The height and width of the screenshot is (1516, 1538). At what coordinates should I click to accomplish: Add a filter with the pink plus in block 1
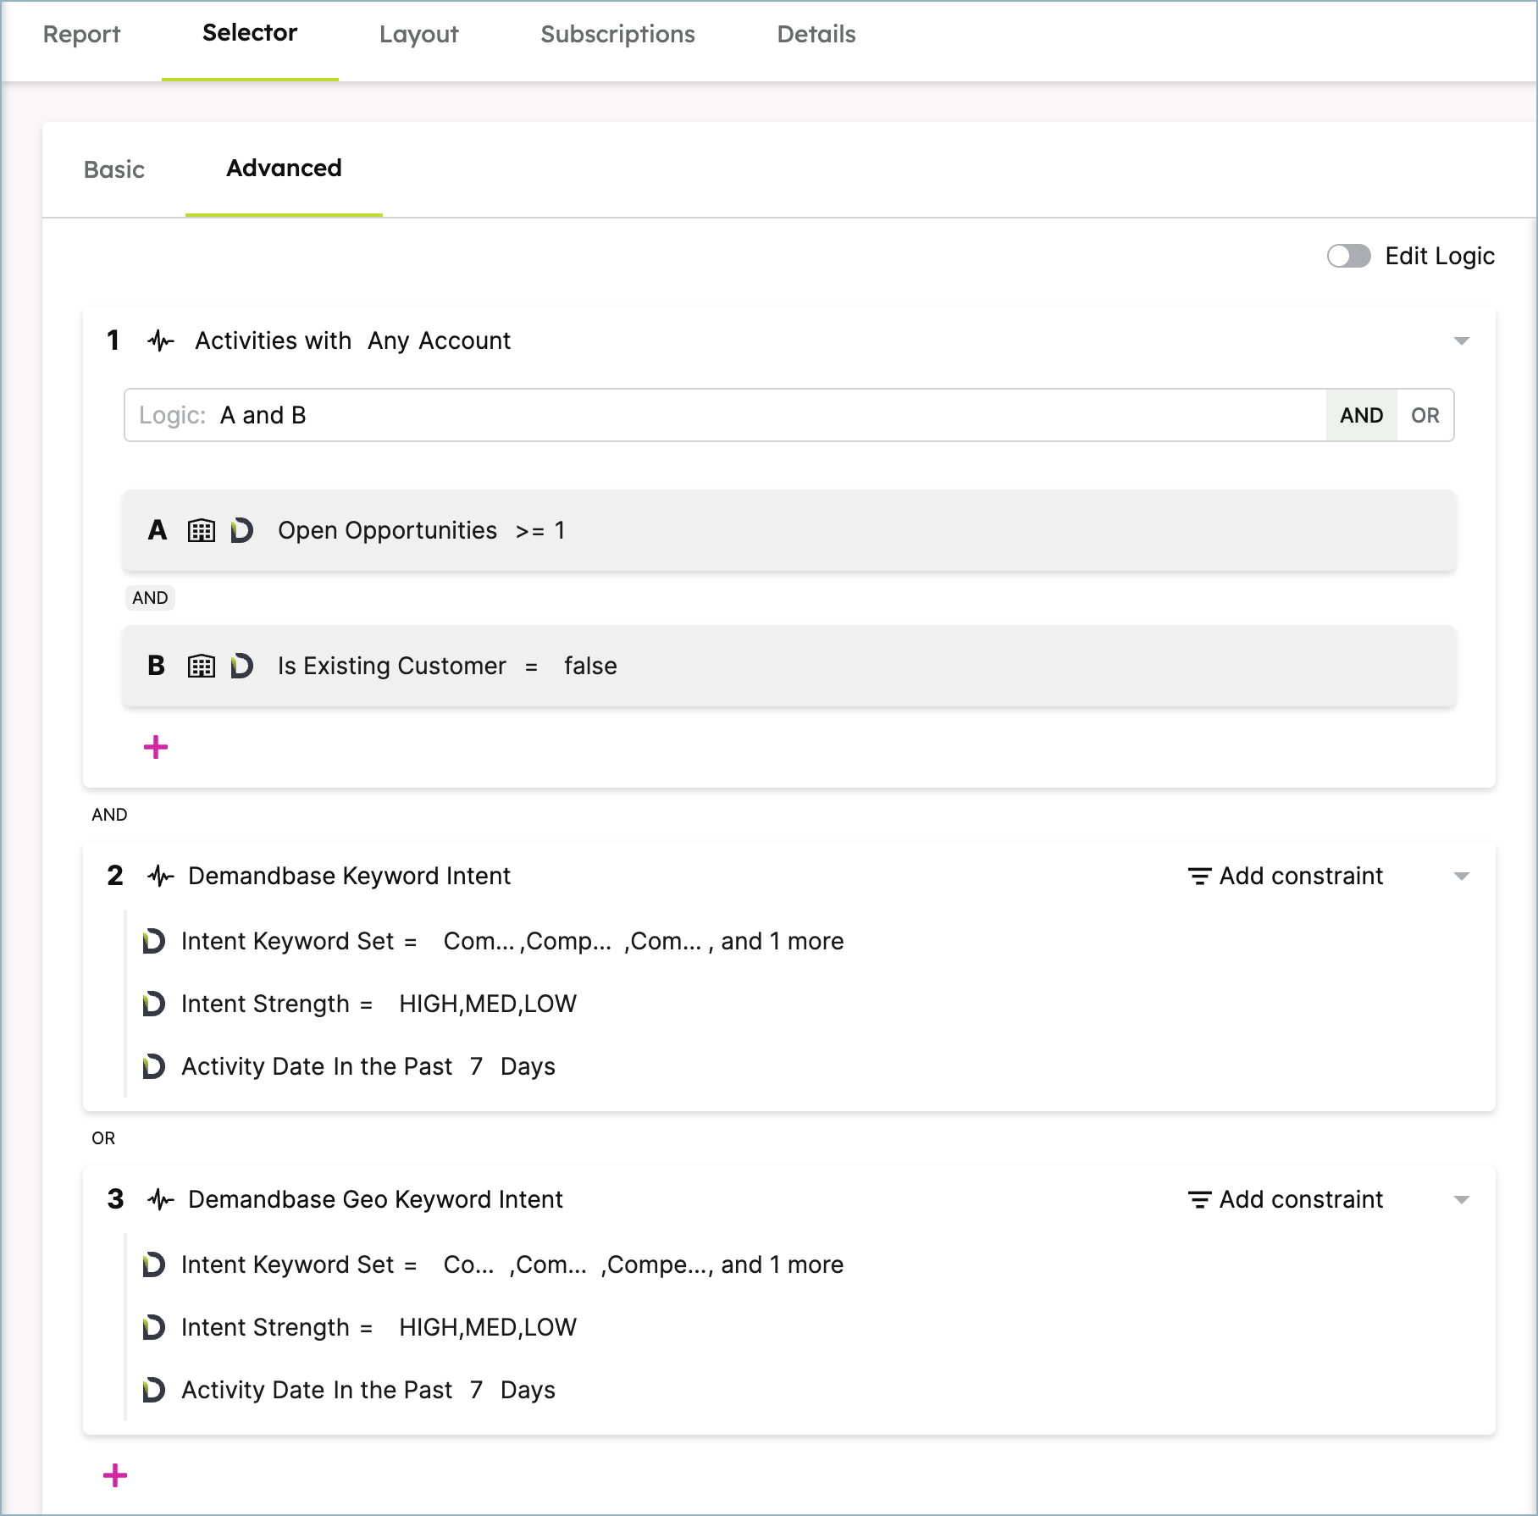[x=156, y=747]
